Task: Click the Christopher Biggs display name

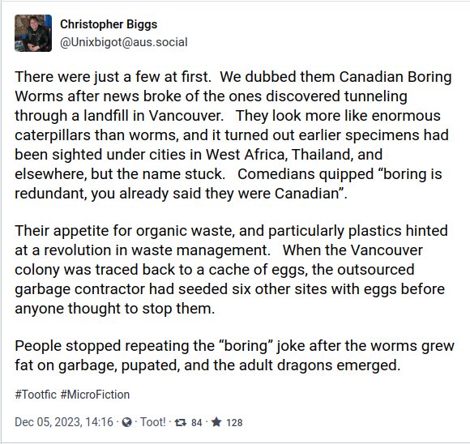Action: pyautogui.click(x=109, y=24)
